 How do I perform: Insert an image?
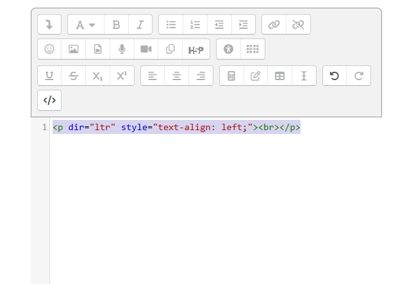click(x=74, y=49)
